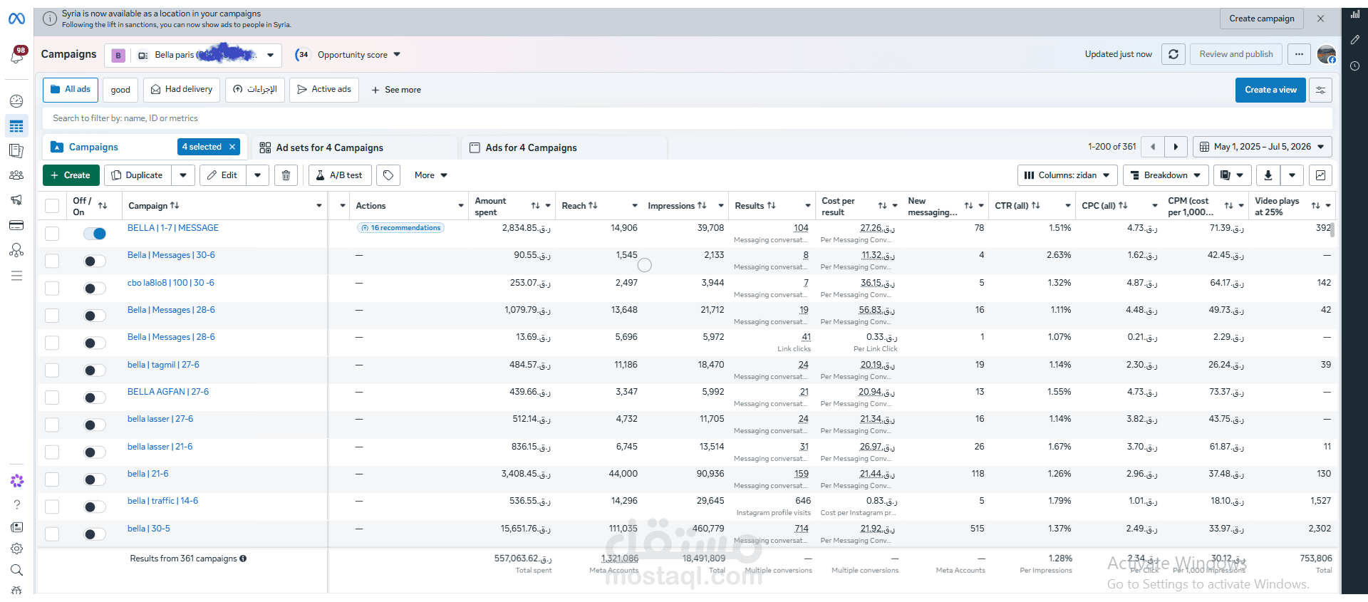Screen dimensions: 1368x602
Task: Click the A/B test button
Action: pos(340,175)
